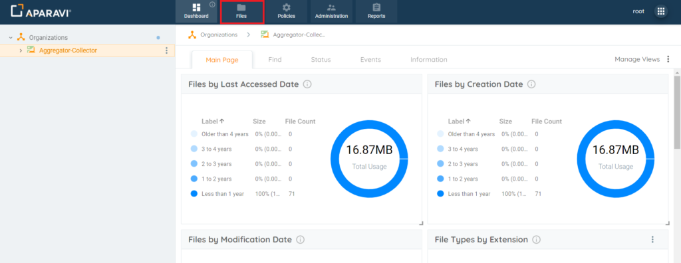The height and width of the screenshot is (263, 681).
Task: Click the root user name
Action: point(638,11)
